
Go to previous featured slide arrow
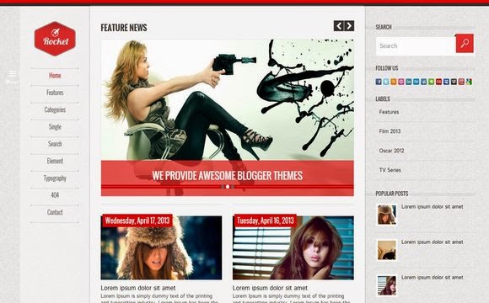[x=339, y=26]
